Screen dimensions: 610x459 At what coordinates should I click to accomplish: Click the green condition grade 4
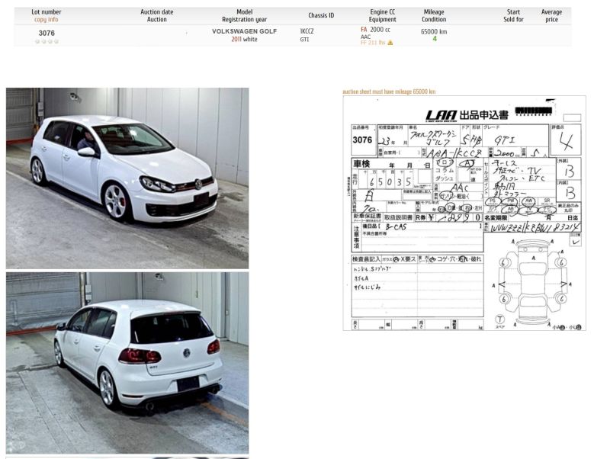(435, 39)
